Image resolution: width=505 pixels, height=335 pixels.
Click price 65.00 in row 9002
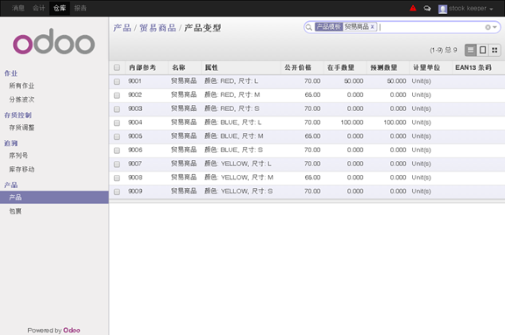click(312, 94)
